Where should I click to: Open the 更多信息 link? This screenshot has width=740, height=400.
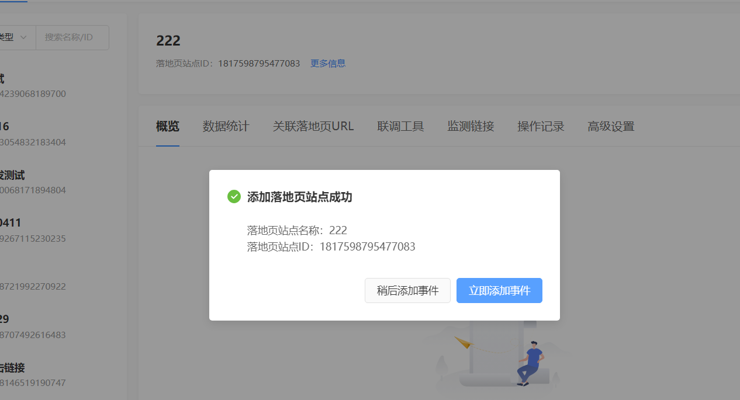[327, 63]
